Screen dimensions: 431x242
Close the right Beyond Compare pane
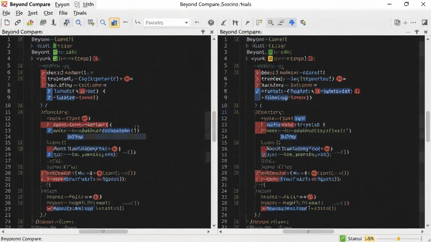pyautogui.click(x=426, y=32)
